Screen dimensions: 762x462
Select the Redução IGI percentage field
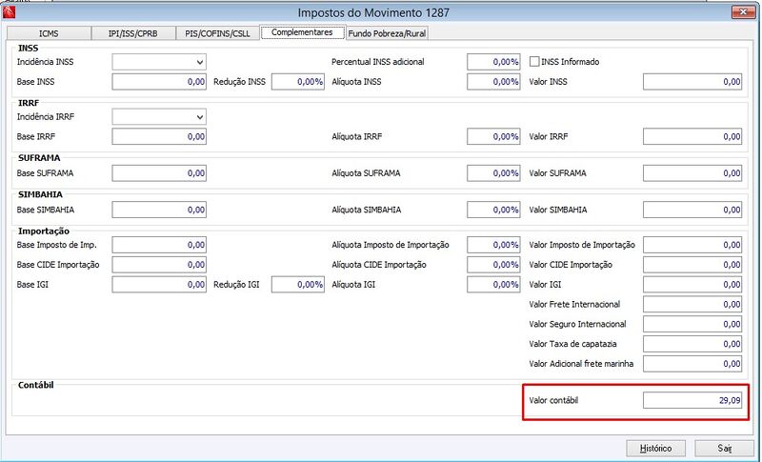(x=298, y=285)
